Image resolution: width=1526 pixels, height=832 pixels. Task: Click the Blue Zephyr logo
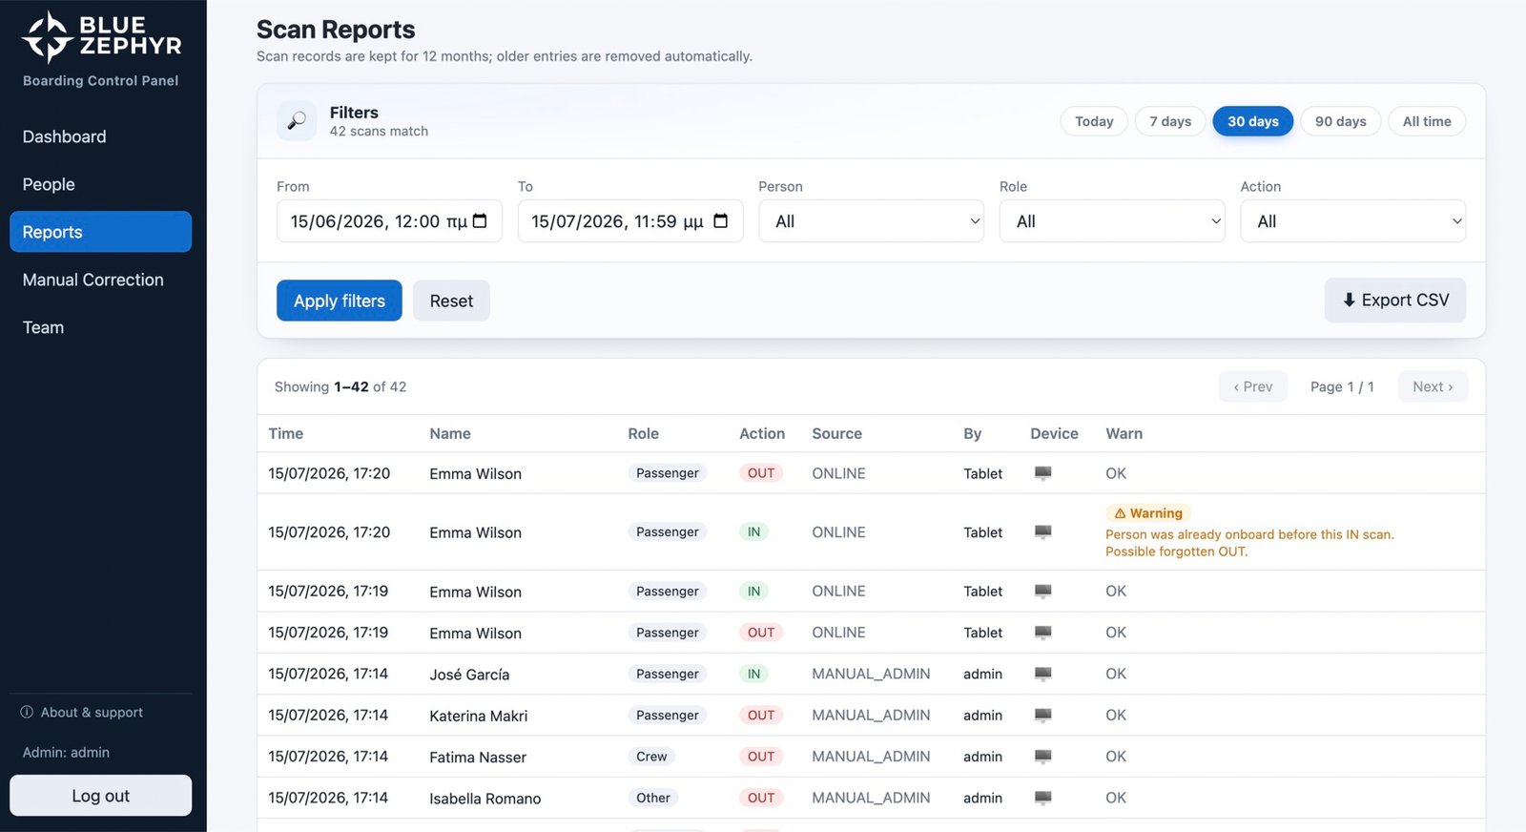(x=101, y=38)
